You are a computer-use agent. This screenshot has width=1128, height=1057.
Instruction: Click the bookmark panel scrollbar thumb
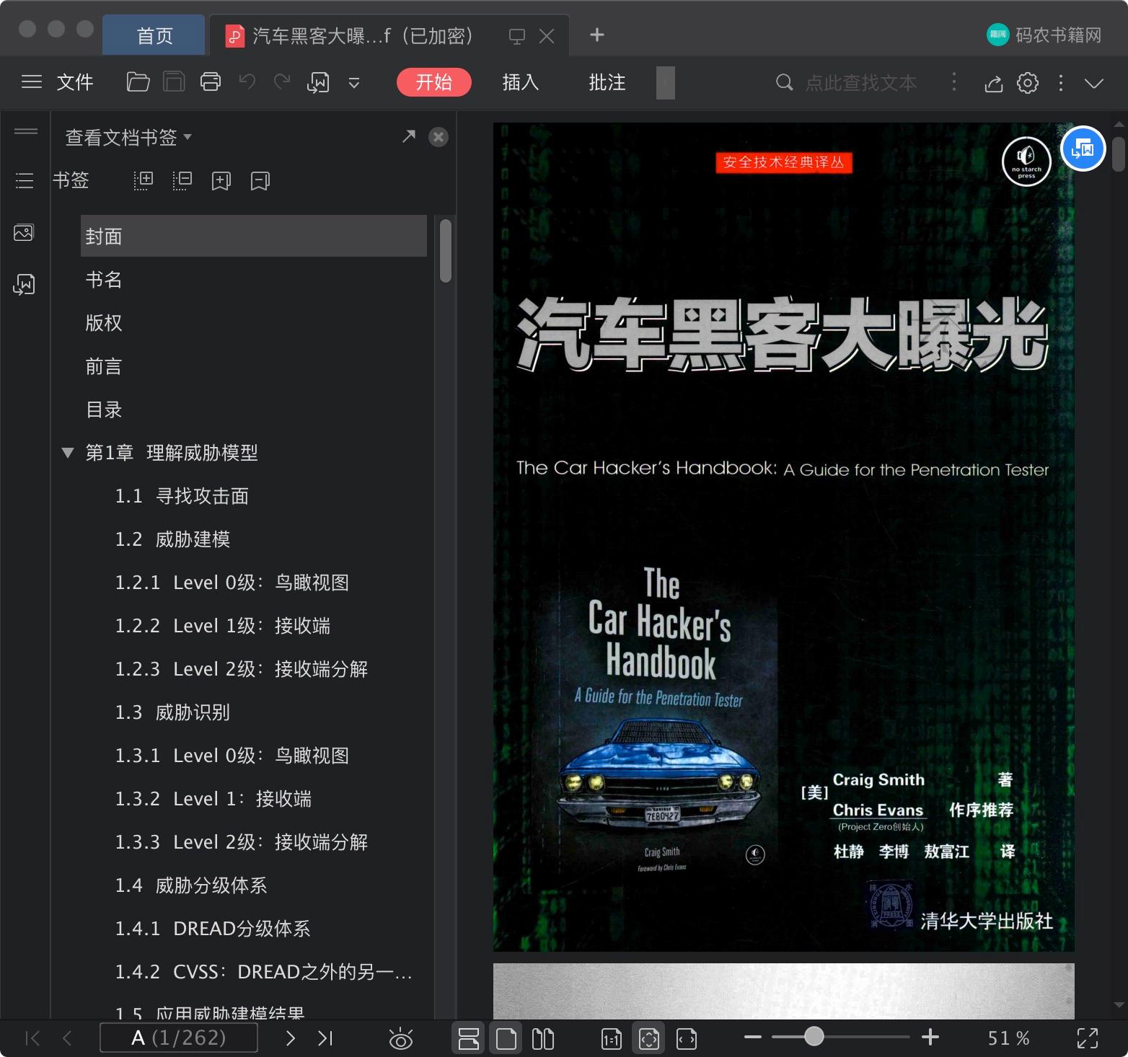point(446,250)
